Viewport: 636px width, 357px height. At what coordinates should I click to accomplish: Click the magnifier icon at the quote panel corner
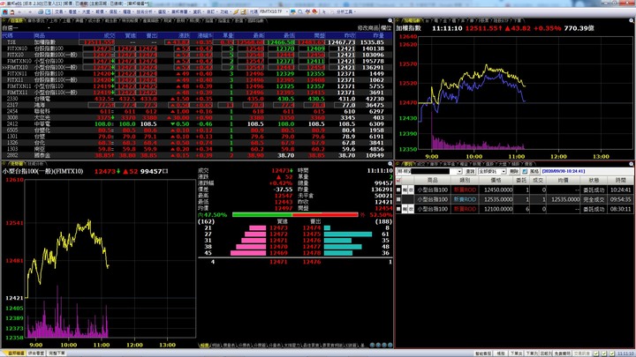(390, 20)
